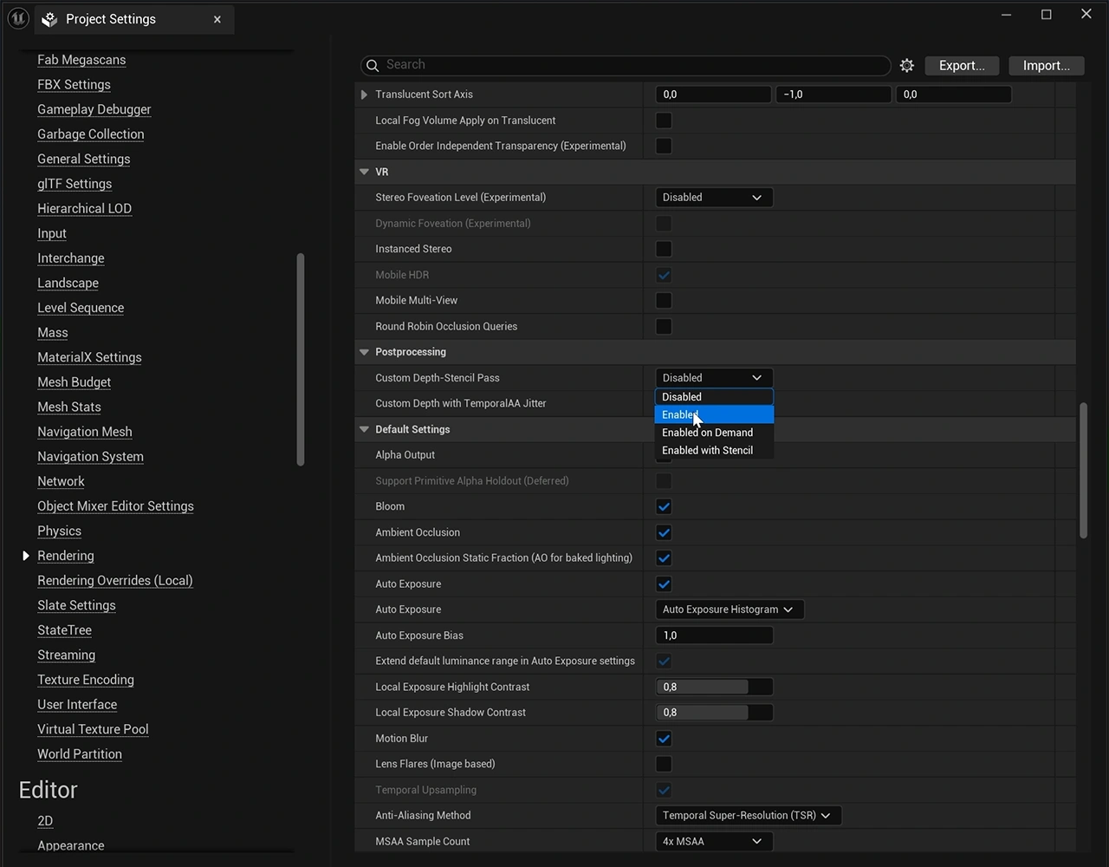The image size is (1109, 867).
Task: Collapse the Postprocessing section
Action: click(364, 352)
